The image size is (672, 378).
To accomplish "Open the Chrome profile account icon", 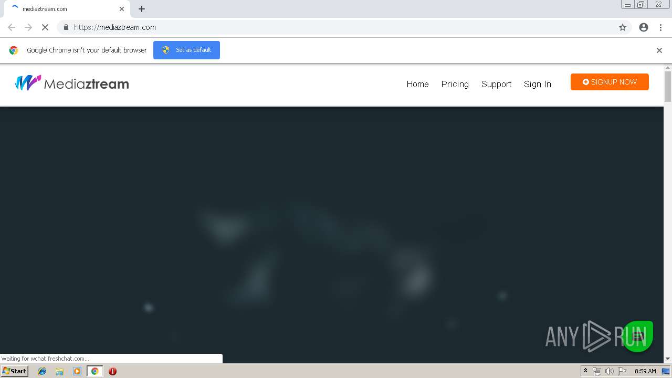I will (644, 27).
